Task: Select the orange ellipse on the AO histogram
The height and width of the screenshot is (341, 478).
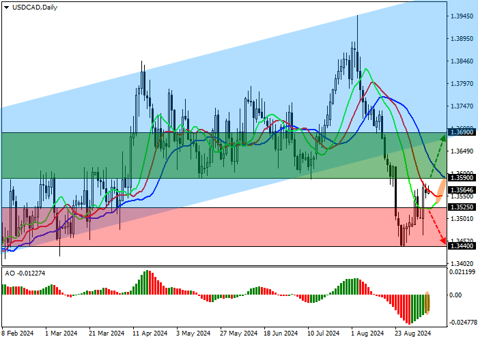Action: (427, 303)
